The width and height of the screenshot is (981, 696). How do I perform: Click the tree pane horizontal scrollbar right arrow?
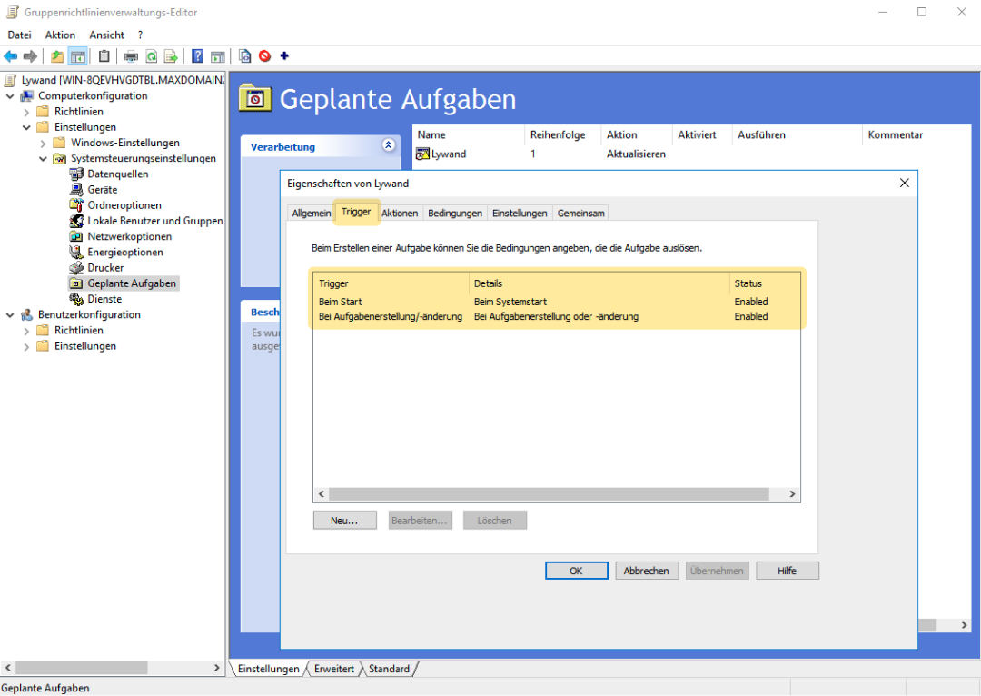[217, 668]
